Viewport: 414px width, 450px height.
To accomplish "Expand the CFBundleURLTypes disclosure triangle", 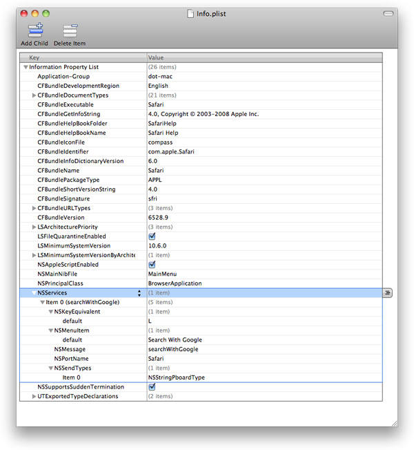I will click(x=34, y=208).
